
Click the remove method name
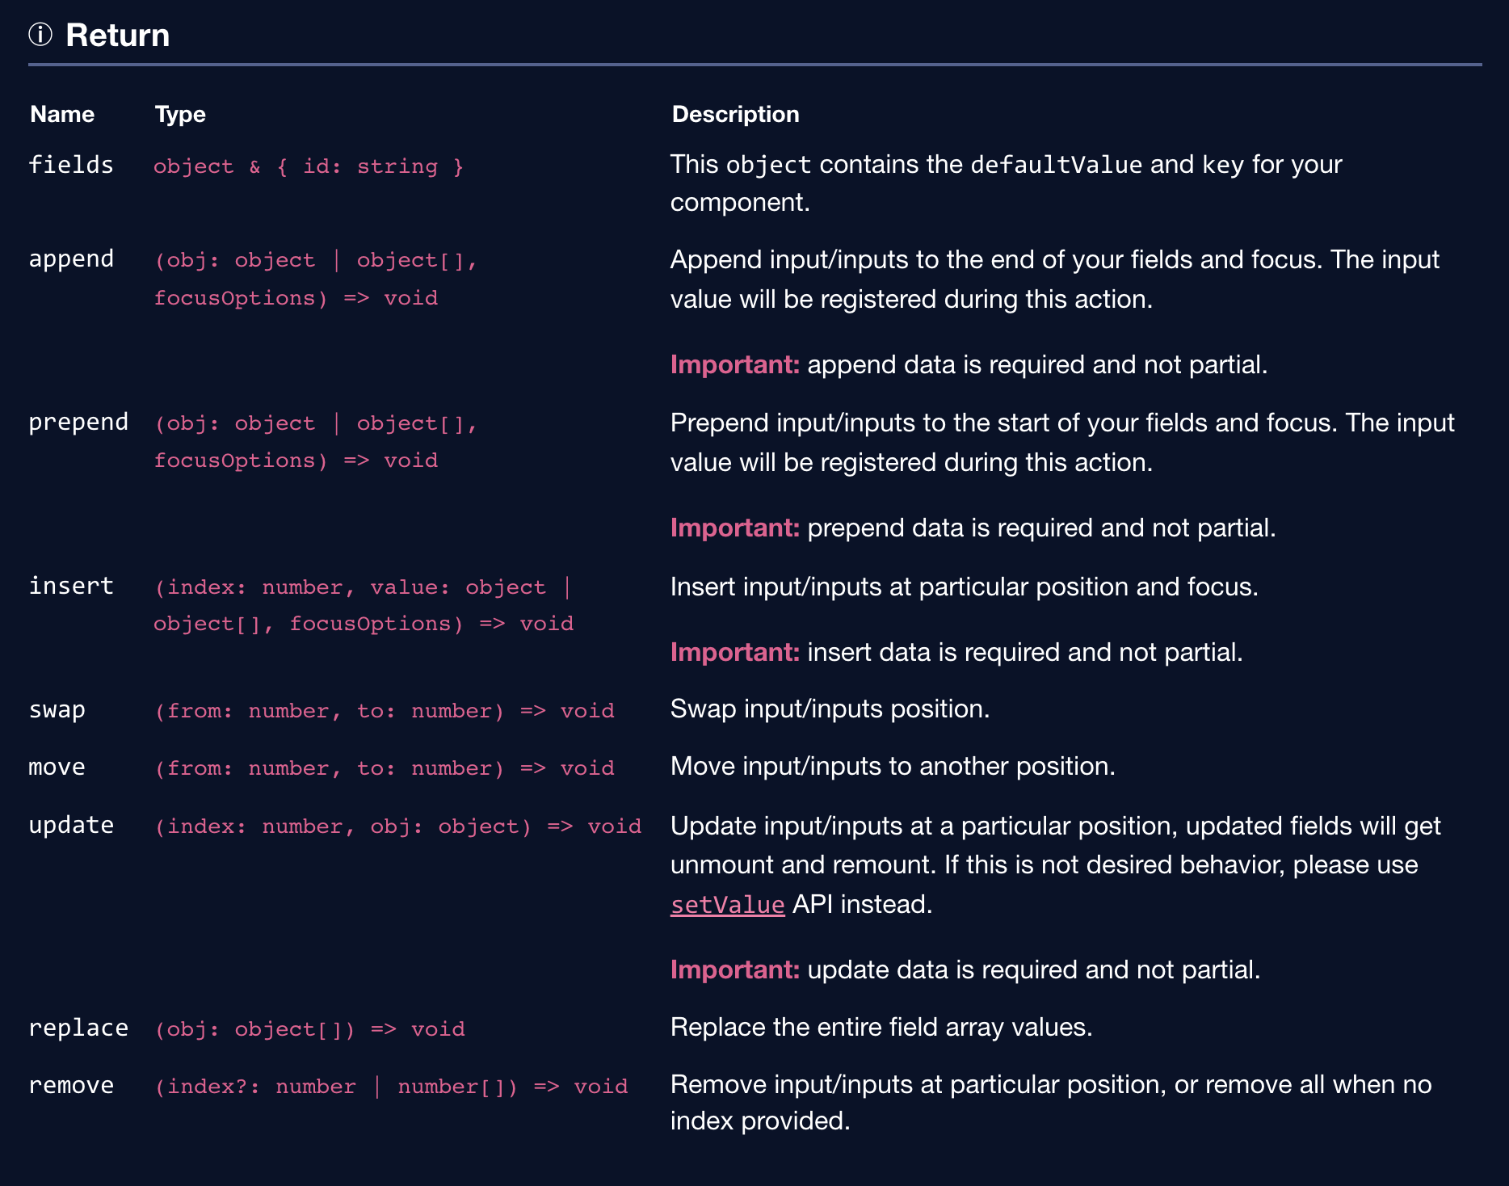[71, 1084]
